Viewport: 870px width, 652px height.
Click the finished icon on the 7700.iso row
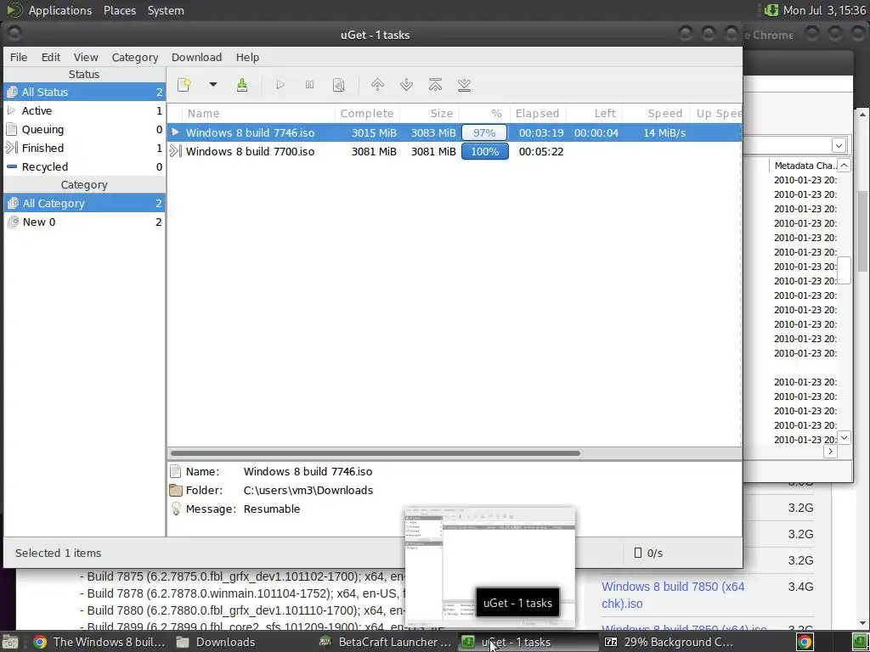point(175,151)
